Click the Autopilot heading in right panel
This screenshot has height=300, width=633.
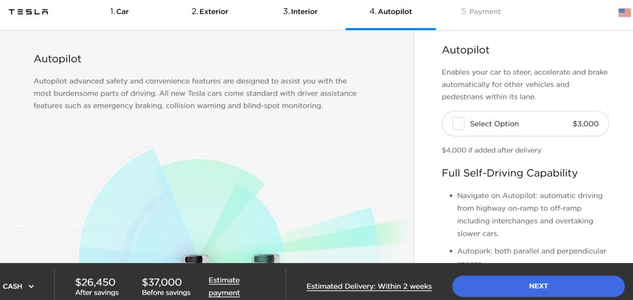tap(465, 50)
